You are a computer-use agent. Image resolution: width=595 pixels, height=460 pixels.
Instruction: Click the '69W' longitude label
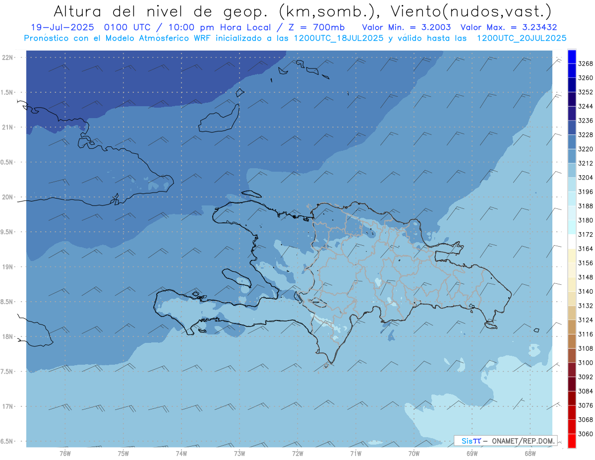[x=472, y=454]
